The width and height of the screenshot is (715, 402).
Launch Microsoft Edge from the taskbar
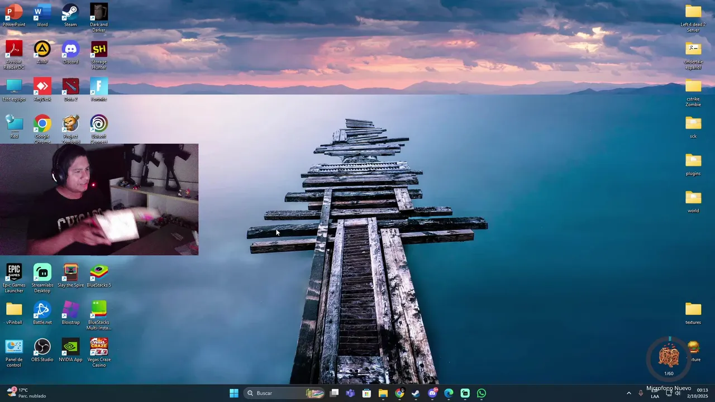tap(449, 393)
